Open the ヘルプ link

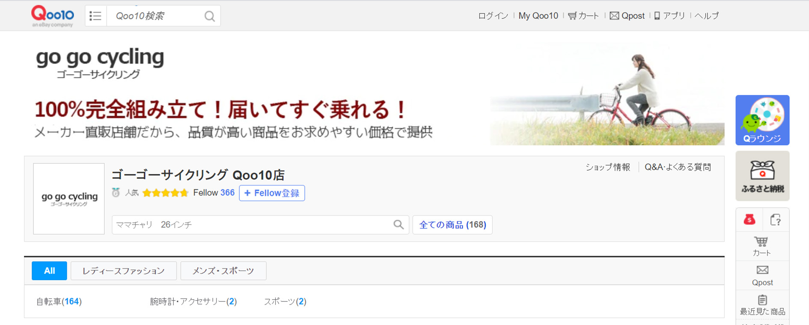click(x=706, y=16)
